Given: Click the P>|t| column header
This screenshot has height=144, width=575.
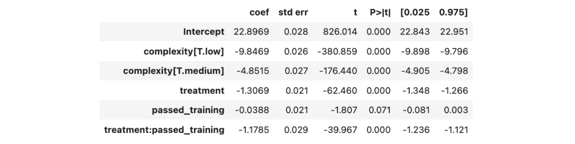Looking at the screenshot, I should click(380, 12).
